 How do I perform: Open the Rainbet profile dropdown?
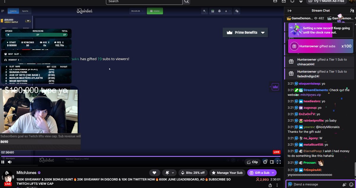pyautogui.click(x=228, y=11)
